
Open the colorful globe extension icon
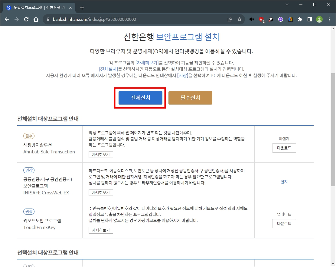coord(290,20)
